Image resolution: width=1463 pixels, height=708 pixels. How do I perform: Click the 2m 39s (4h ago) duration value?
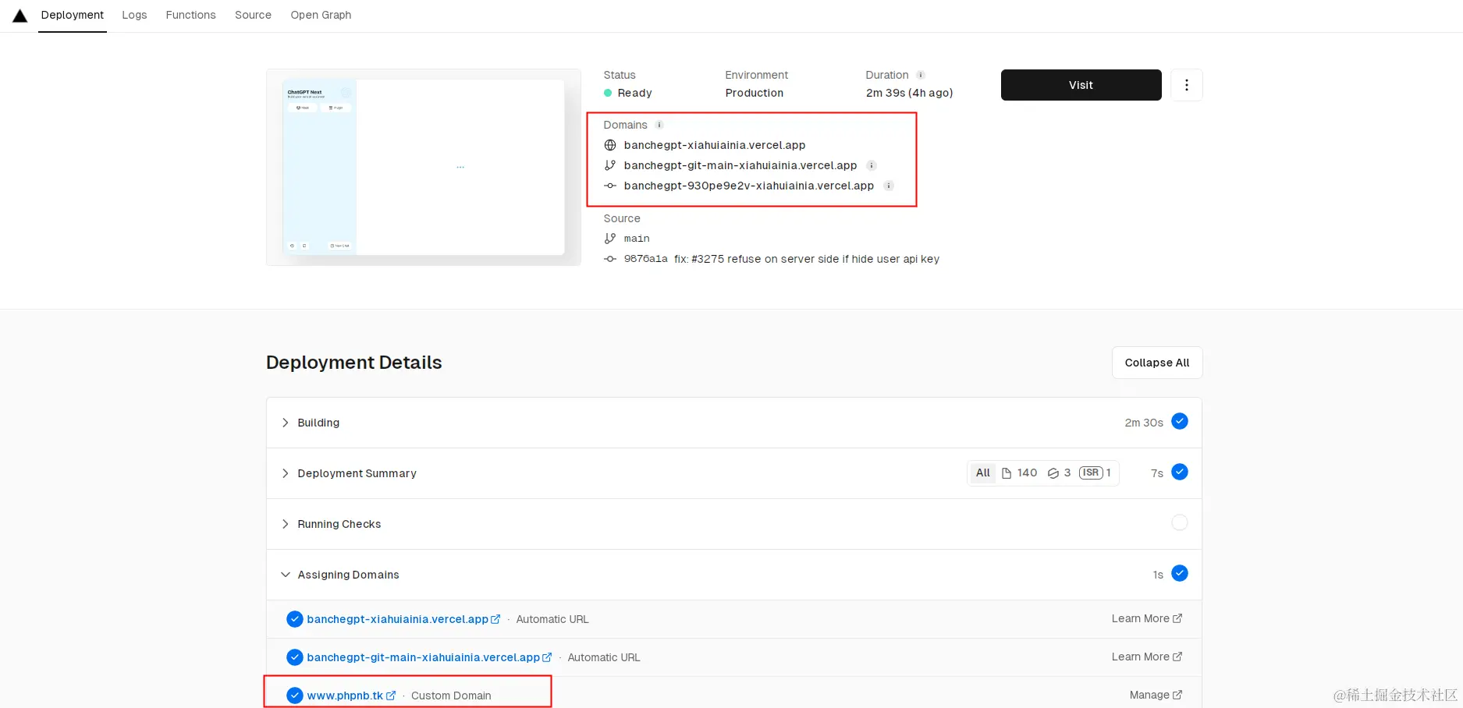point(909,93)
